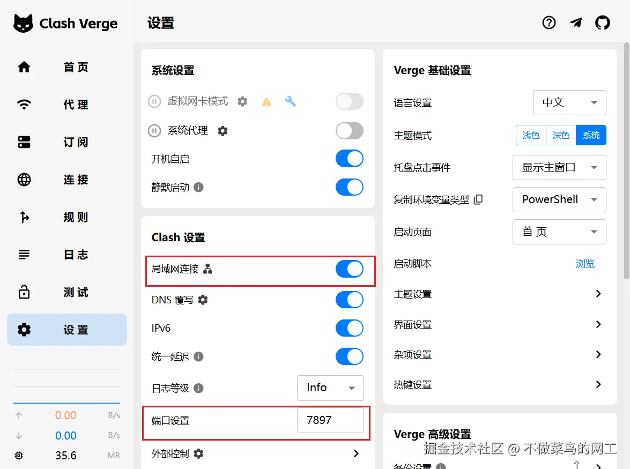Disable the 开机自启 switch
The image size is (630, 469).
tap(350, 159)
